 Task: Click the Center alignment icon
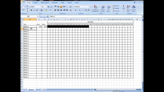(58, 10)
